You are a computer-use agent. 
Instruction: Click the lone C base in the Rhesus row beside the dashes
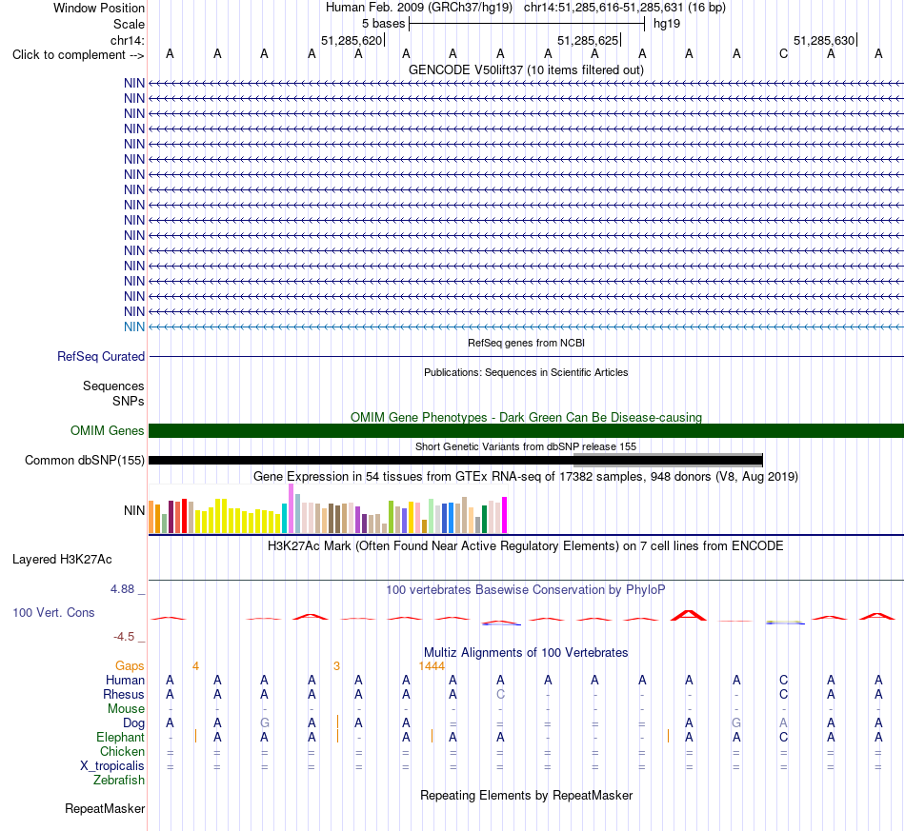click(500, 694)
